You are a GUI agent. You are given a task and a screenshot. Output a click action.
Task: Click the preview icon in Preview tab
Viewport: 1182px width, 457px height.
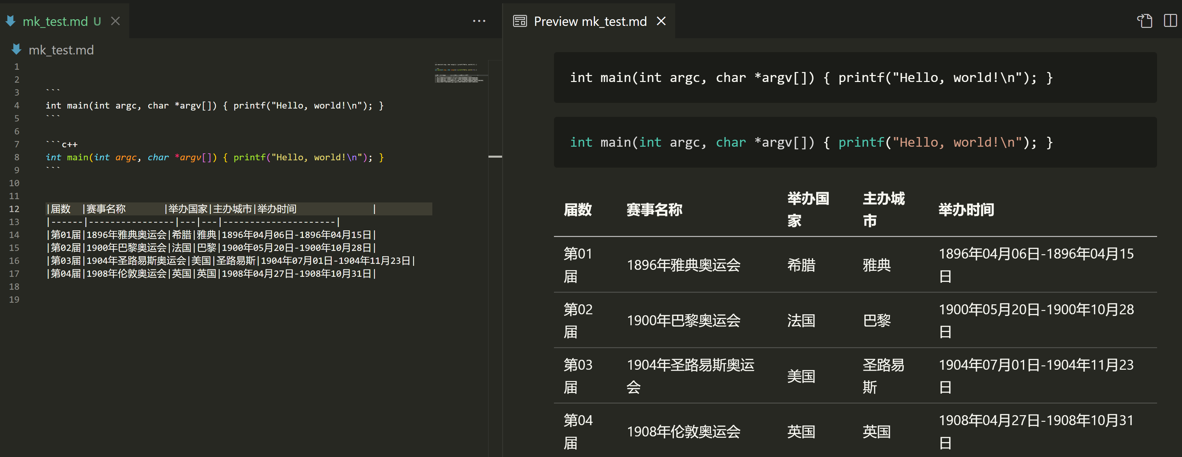click(520, 21)
